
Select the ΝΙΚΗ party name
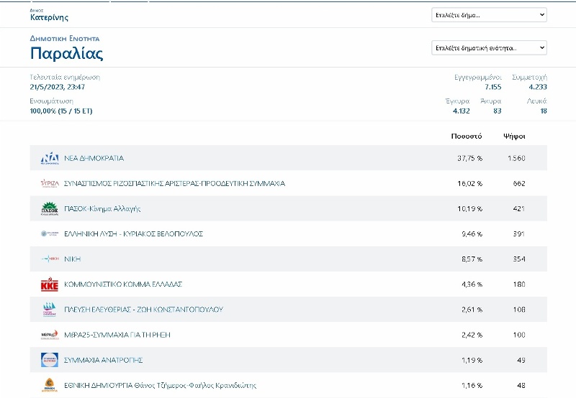click(x=73, y=259)
